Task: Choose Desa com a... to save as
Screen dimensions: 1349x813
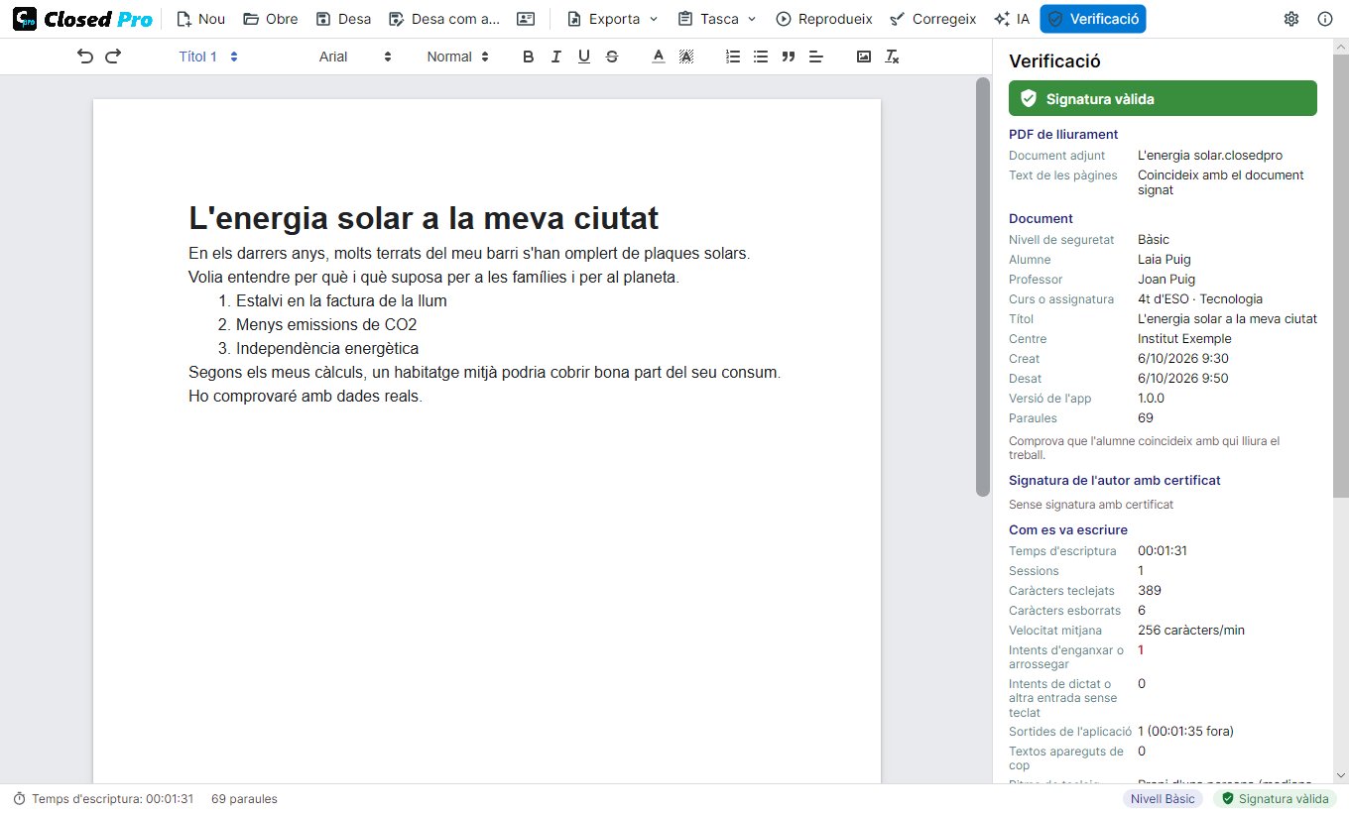Action: tap(443, 19)
